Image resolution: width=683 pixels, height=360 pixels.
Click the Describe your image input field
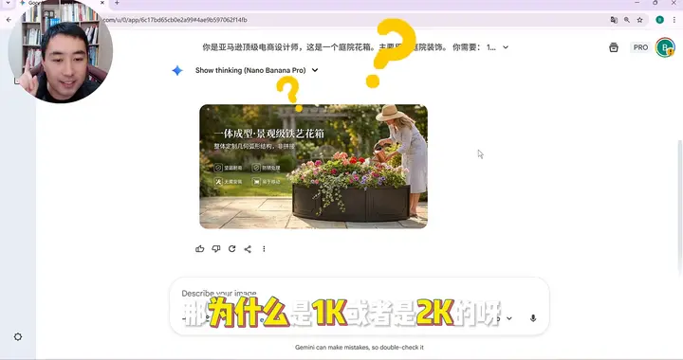[359, 294]
